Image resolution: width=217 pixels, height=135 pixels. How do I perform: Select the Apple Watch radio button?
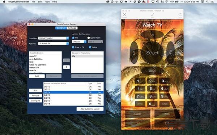click(89, 38)
